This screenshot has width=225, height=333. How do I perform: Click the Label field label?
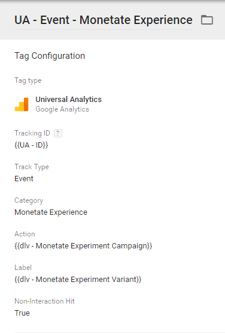click(23, 268)
